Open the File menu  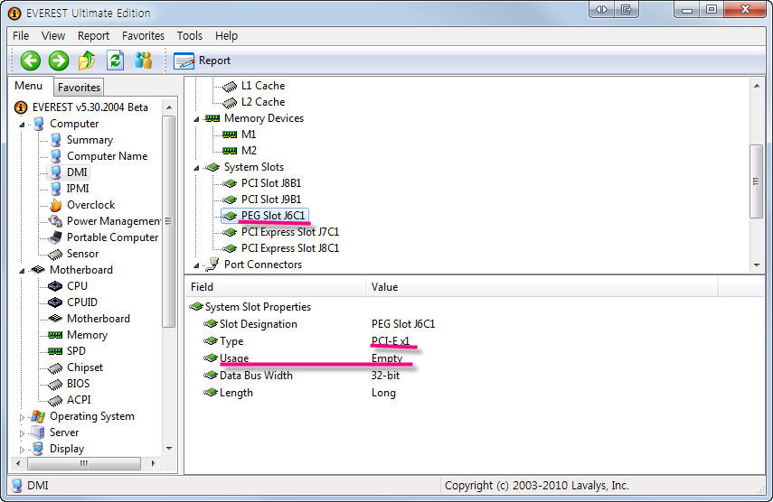[21, 36]
